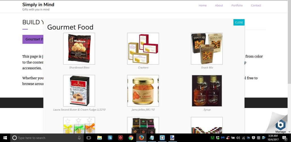The image size is (291, 142).
Task: Click the Malwarebytes tray icon
Action: point(223,138)
